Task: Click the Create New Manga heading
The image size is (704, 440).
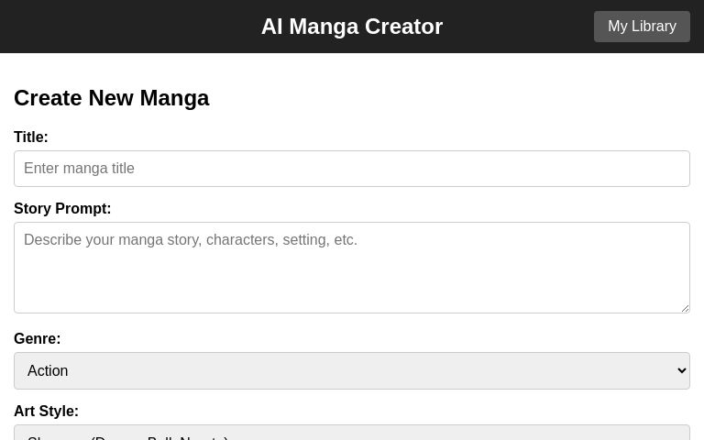Action: click(112, 98)
